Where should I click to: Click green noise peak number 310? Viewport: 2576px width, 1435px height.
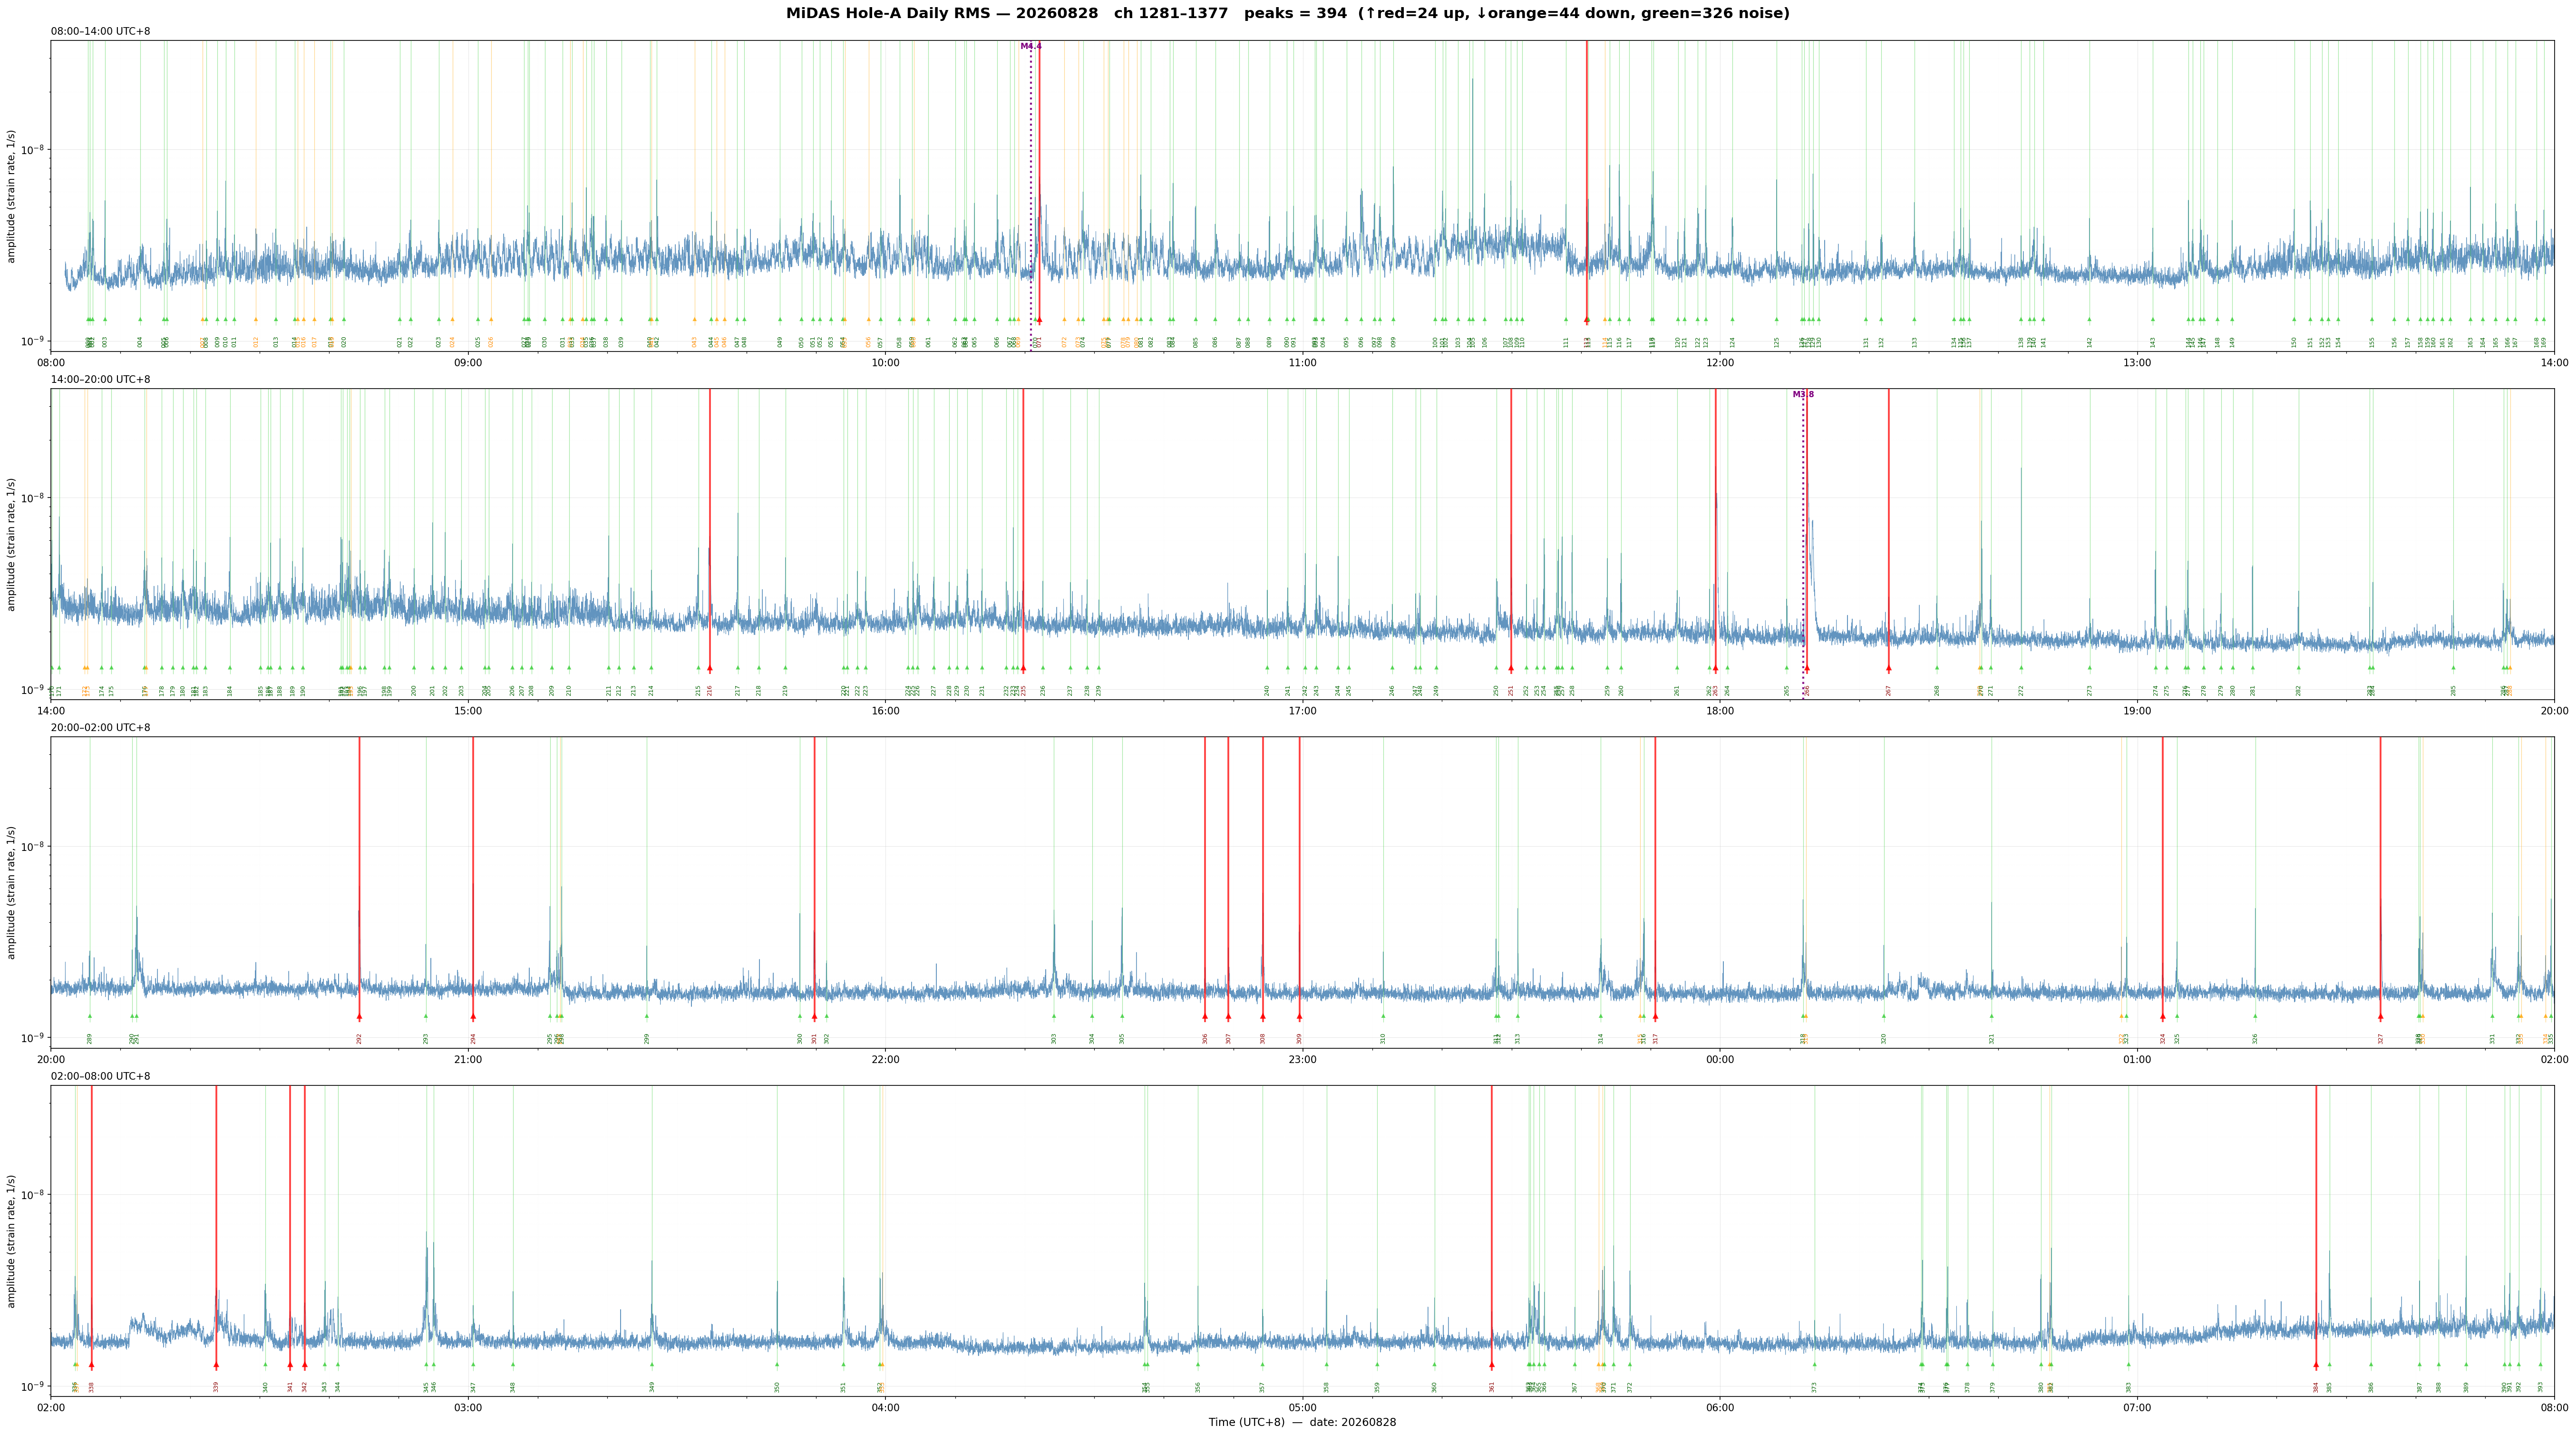point(1383,1039)
